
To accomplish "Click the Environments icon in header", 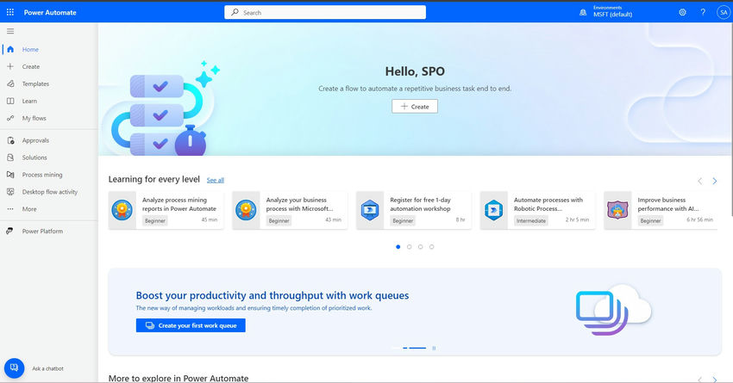I will [x=583, y=13].
